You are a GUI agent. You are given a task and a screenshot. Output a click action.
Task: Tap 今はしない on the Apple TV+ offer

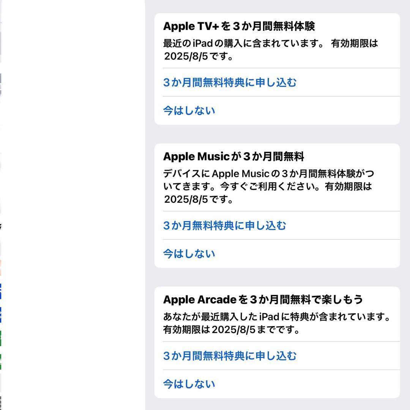point(189,110)
